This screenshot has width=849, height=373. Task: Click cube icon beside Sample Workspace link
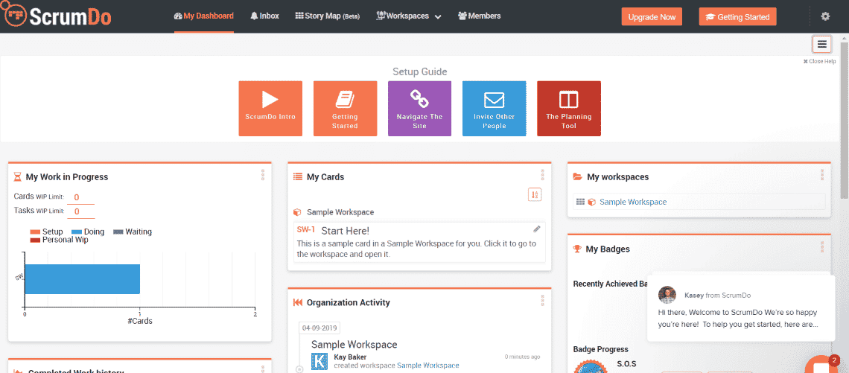592,202
